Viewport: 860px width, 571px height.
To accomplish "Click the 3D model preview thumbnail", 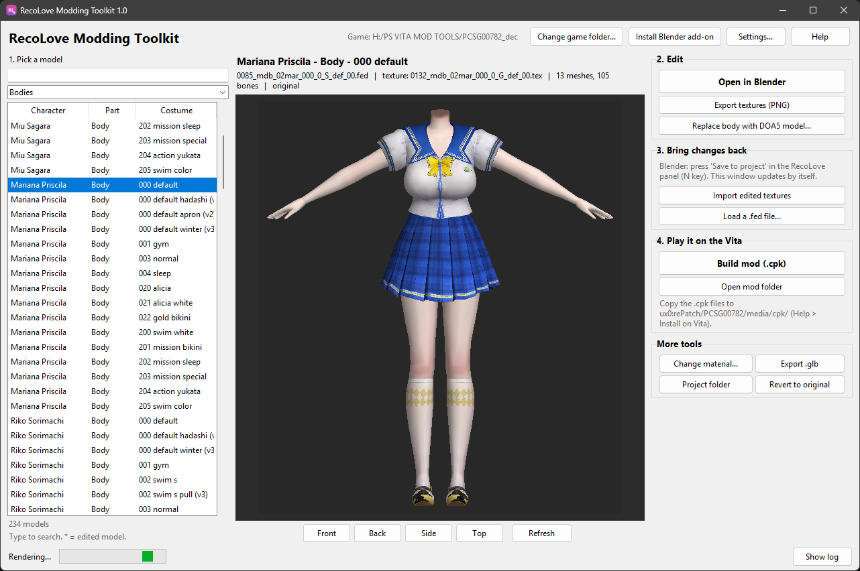I will pyautogui.click(x=440, y=308).
